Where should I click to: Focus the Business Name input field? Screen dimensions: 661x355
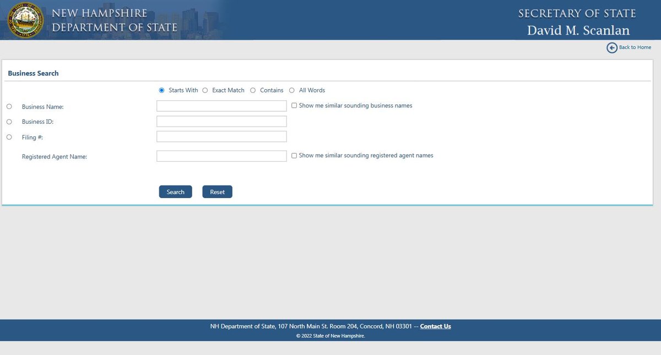click(x=221, y=106)
